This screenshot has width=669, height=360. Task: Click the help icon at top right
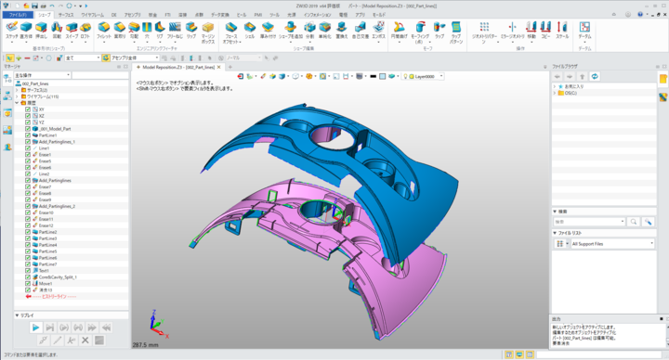(x=640, y=15)
